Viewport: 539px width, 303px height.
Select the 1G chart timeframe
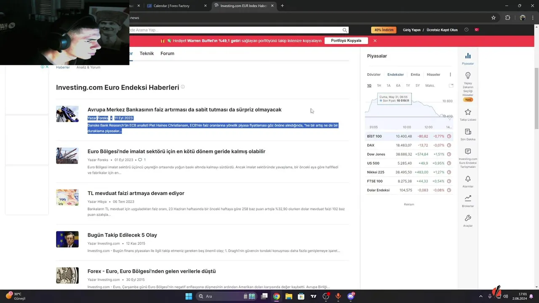pos(369,85)
